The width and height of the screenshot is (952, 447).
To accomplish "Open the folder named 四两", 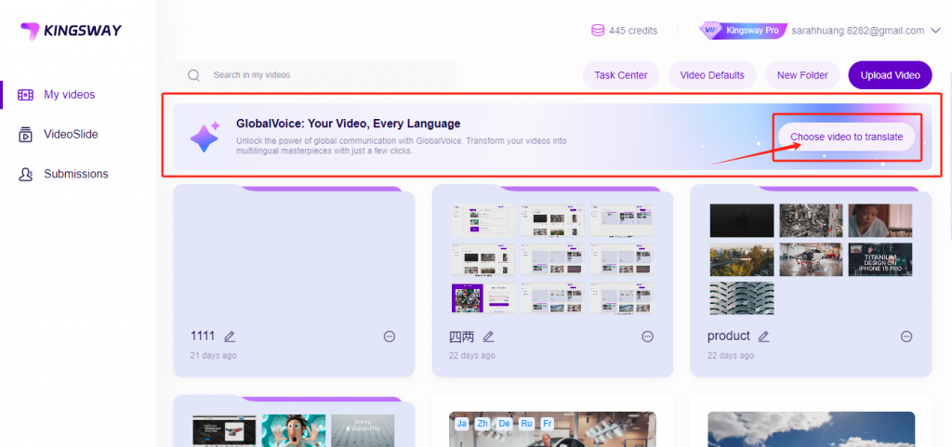I will click(552, 282).
